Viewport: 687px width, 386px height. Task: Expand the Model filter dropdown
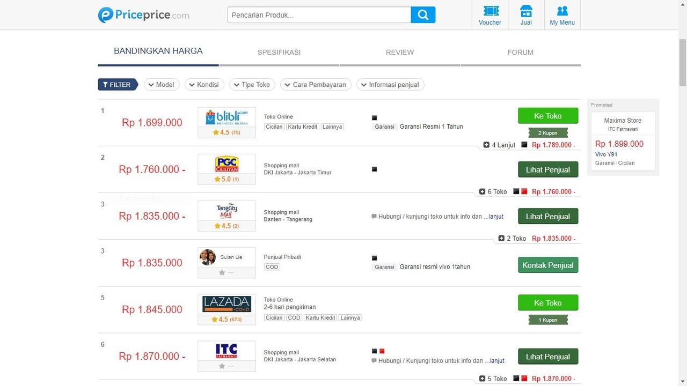pyautogui.click(x=162, y=85)
